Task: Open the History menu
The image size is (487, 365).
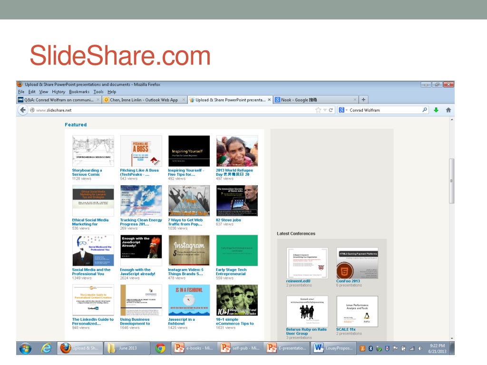Action: click(x=58, y=92)
